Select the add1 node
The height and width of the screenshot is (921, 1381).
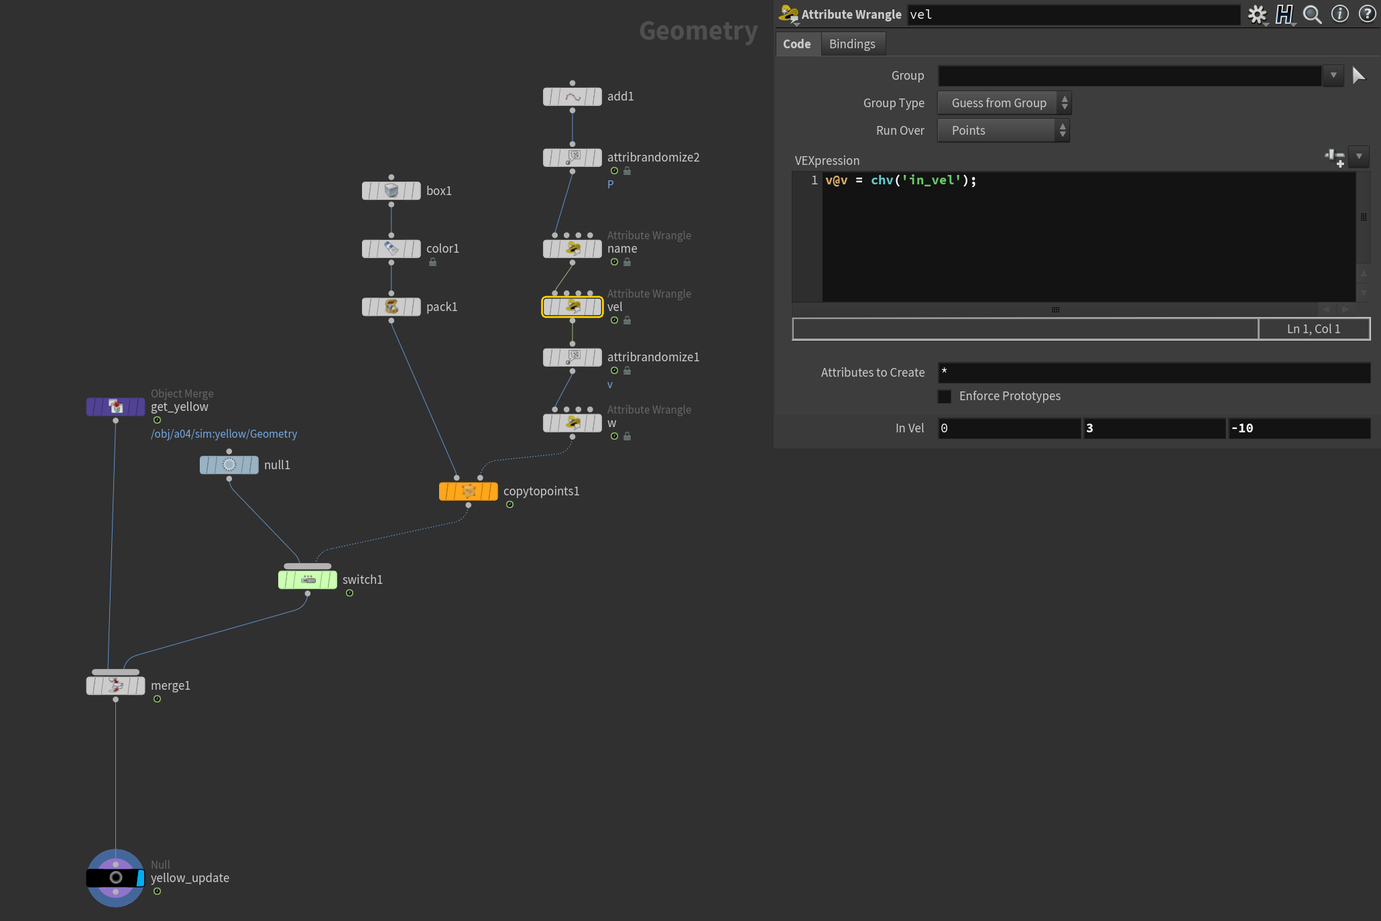pyautogui.click(x=572, y=97)
